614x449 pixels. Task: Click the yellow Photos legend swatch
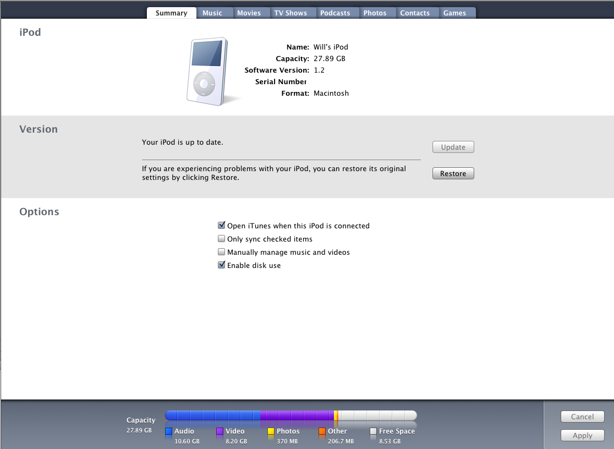coord(271,431)
